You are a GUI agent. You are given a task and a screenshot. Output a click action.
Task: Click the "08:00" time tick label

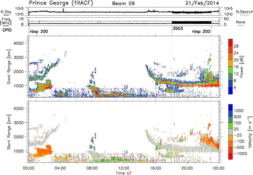(92, 168)
